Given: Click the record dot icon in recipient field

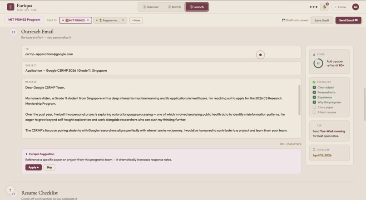Looking at the screenshot, I should 260,55.
